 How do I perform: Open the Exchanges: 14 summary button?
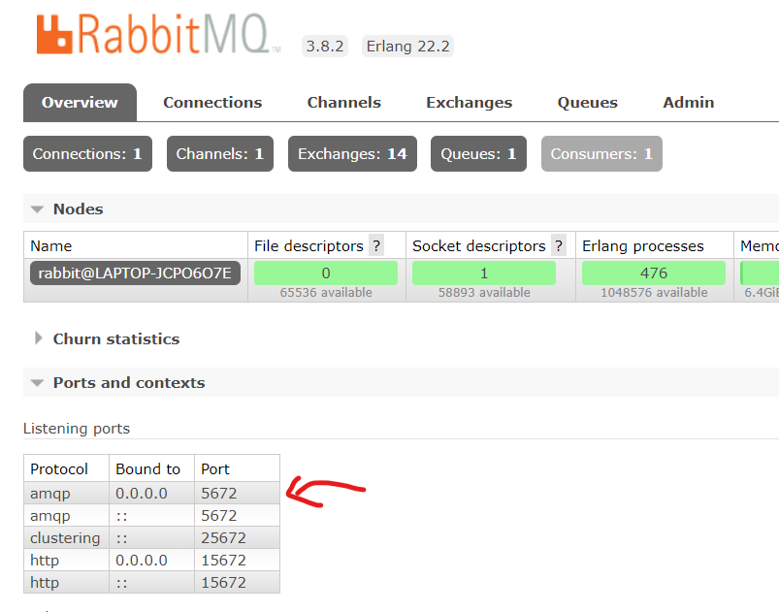pyautogui.click(x=352, y=153)
